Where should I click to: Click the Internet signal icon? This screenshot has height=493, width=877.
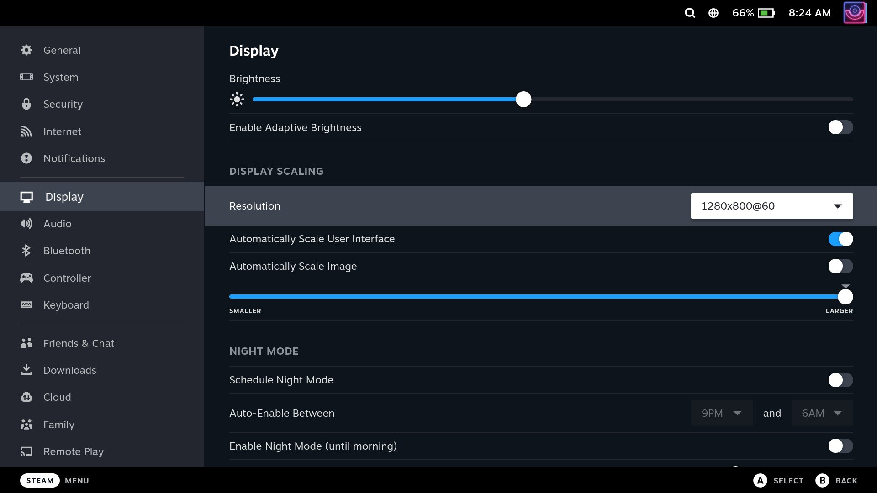pyautogui.click(x=26, y=131)
